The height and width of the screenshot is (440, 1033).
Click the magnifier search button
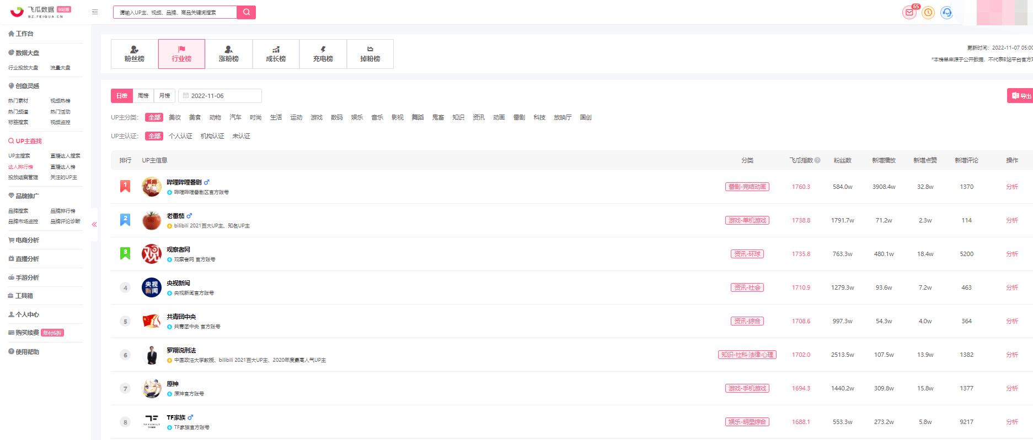[246, 12]
